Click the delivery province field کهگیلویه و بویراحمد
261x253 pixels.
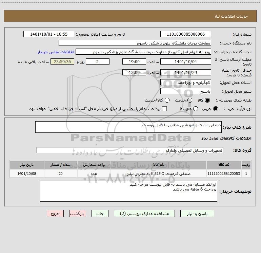coord(186,82)
